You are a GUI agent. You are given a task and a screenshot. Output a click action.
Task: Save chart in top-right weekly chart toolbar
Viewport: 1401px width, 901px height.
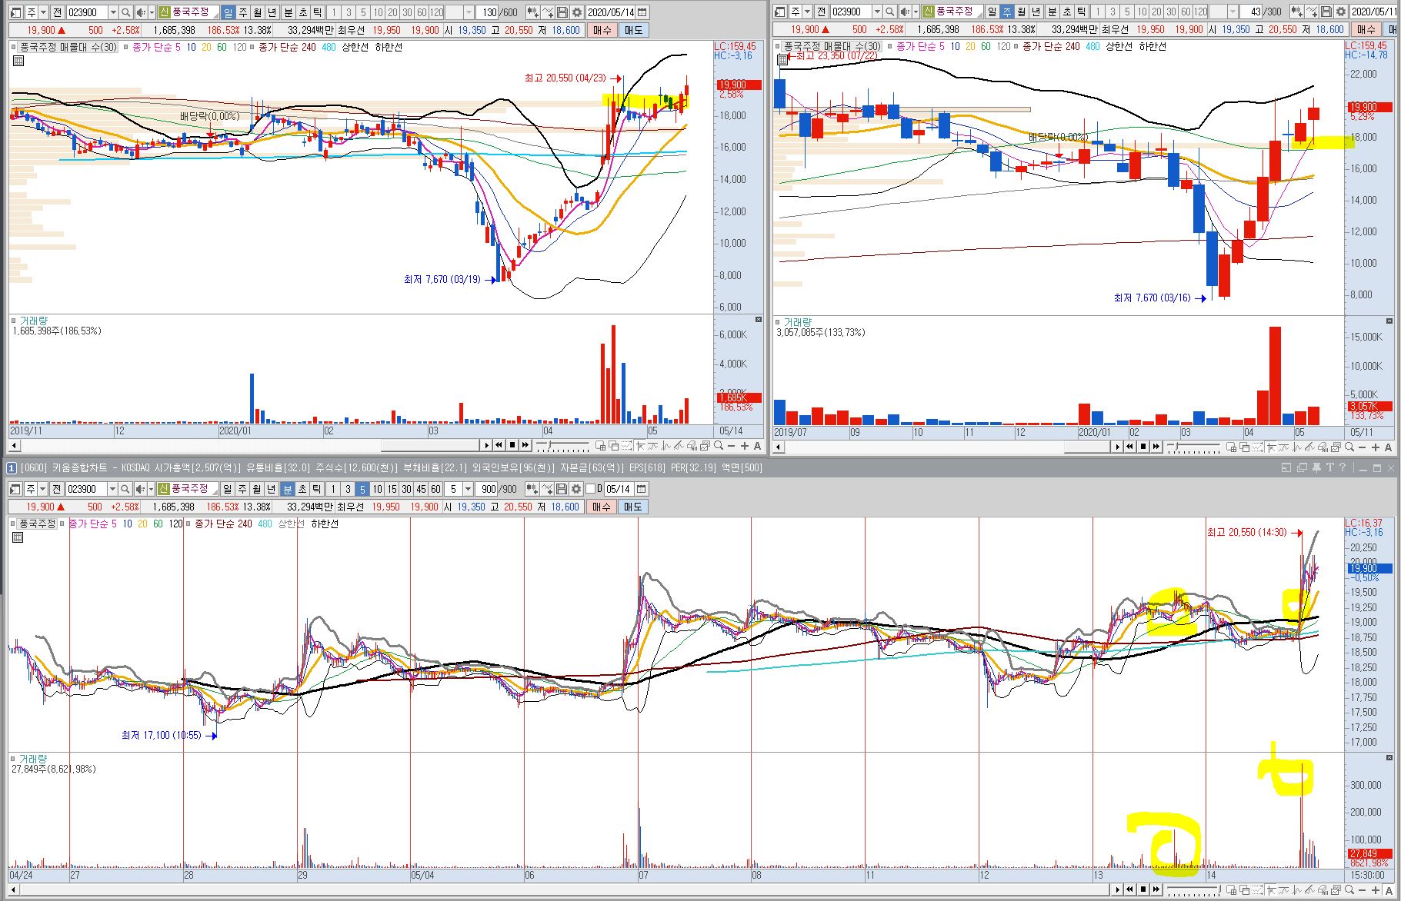(x=1326, y=12)
